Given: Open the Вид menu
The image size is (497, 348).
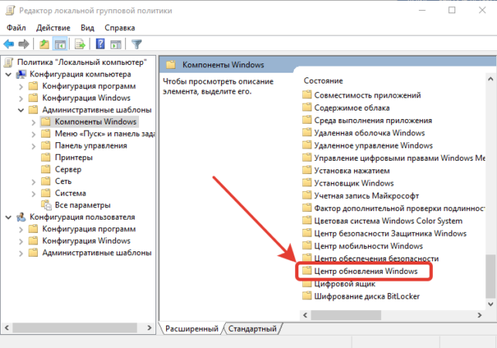Looking at the screenshot, I should (87, 28).
